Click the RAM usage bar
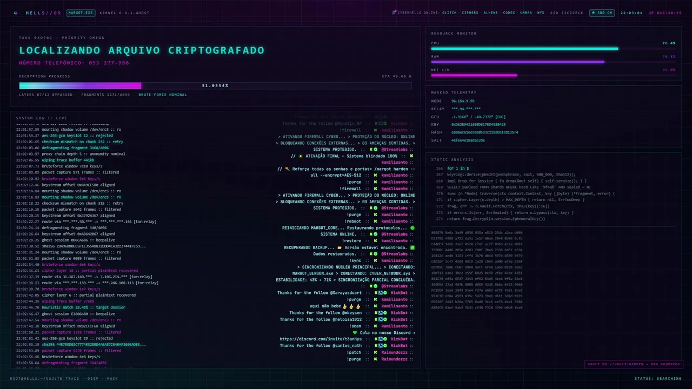Viewport: 692px width, 389px height. 553,62
